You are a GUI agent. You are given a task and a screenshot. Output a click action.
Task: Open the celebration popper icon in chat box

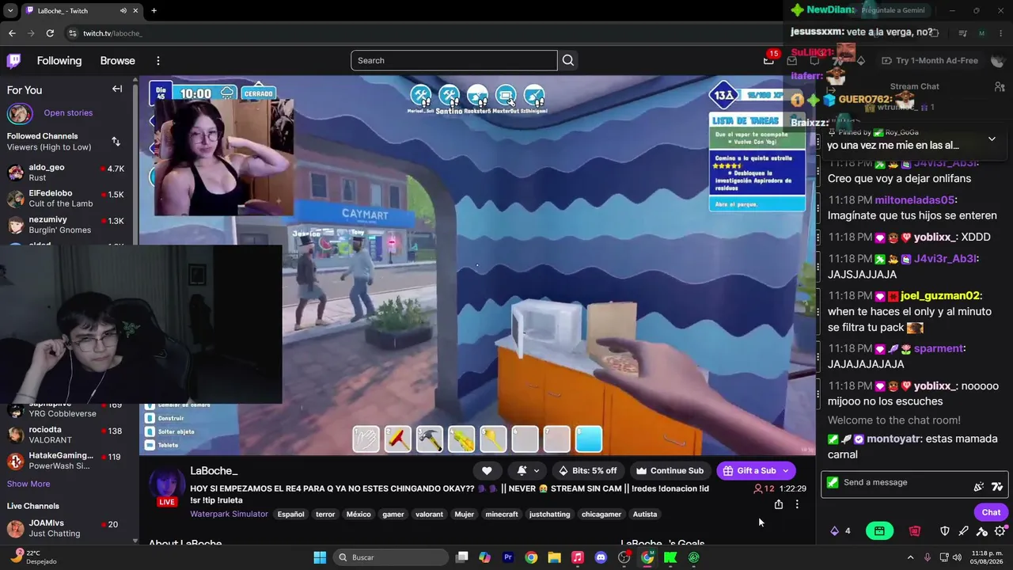979,487
